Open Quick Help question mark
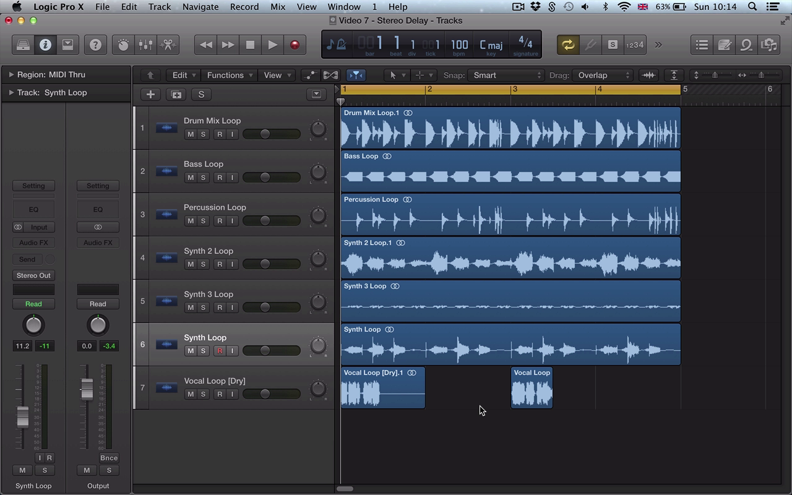 [x=95, y=45]
